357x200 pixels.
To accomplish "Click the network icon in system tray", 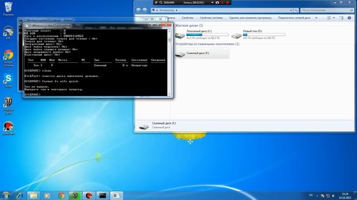I will tap(328, 196).
